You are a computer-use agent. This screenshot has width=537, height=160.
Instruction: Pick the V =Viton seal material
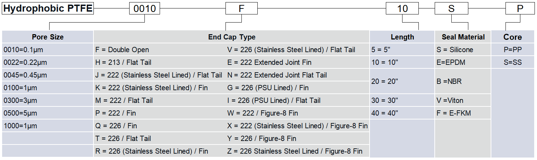point(450,100)
